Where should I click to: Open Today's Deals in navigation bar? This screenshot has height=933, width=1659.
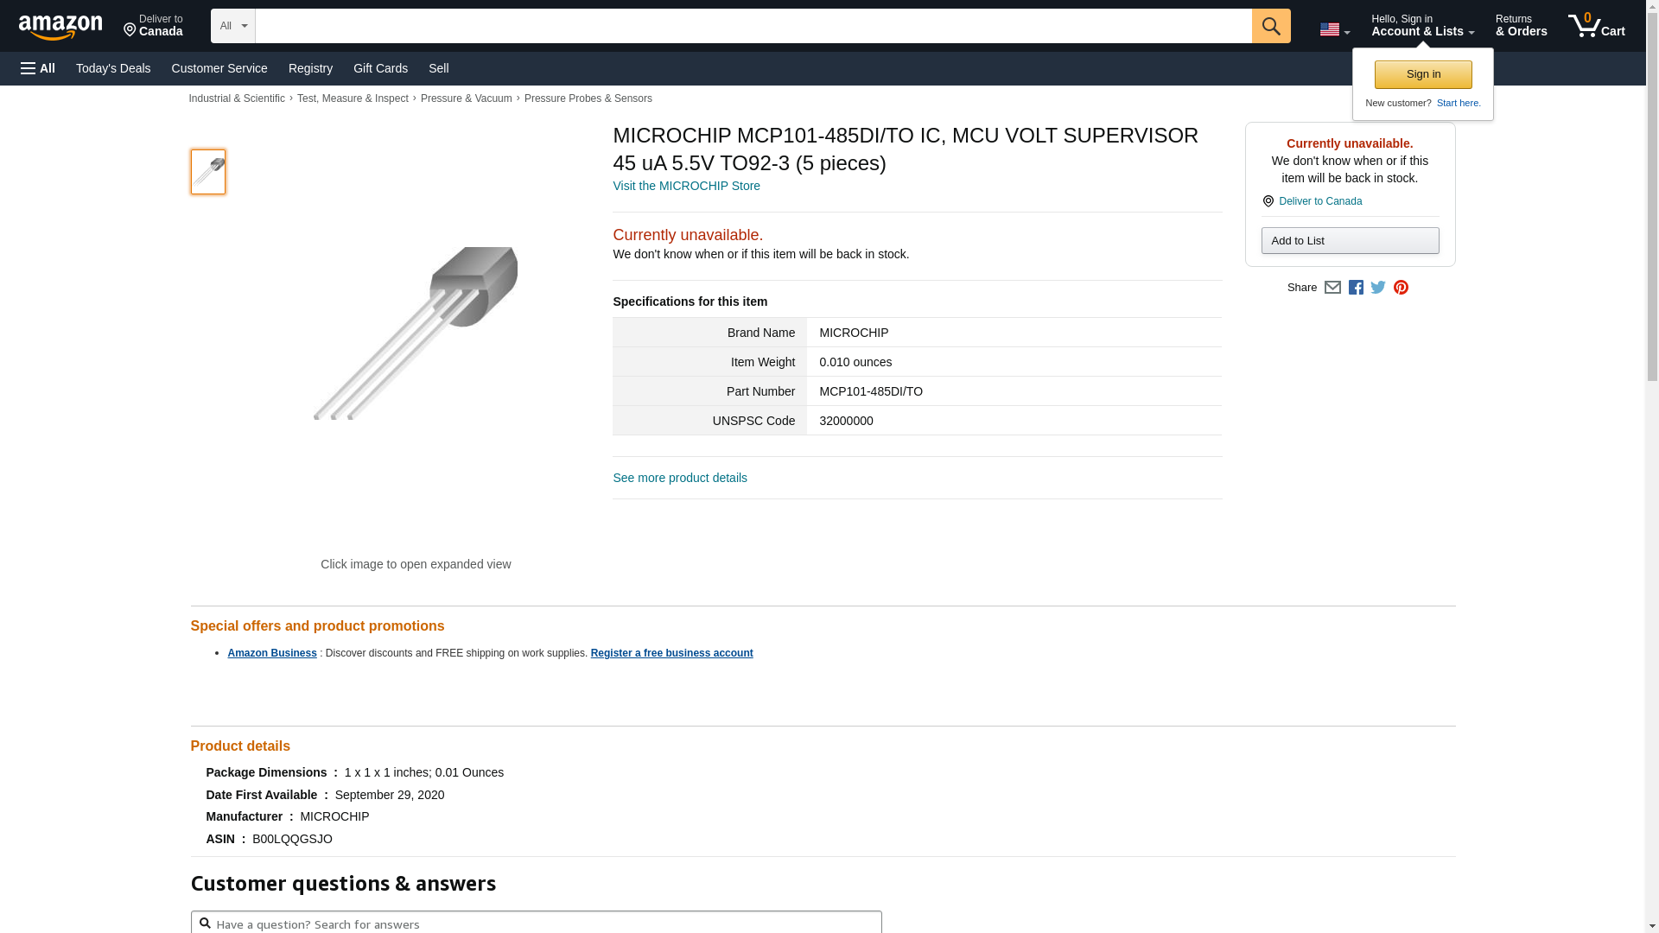pyautogui.click(x=113, y=68)
